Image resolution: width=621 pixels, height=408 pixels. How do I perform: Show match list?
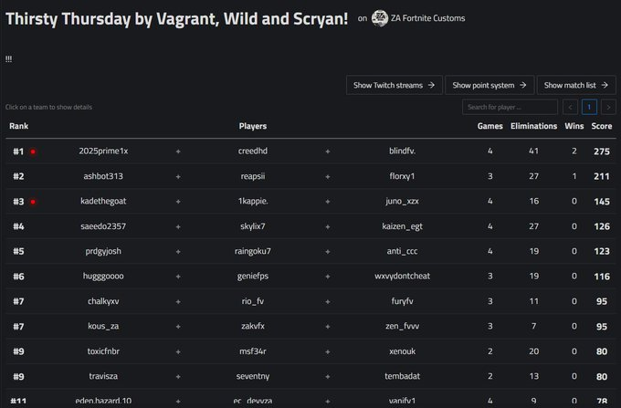pyautogui.click(x=576, y=85)
